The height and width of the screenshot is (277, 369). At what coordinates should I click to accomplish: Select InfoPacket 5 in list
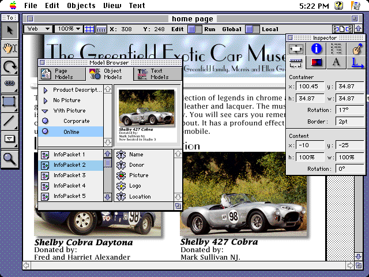(70, 196)
